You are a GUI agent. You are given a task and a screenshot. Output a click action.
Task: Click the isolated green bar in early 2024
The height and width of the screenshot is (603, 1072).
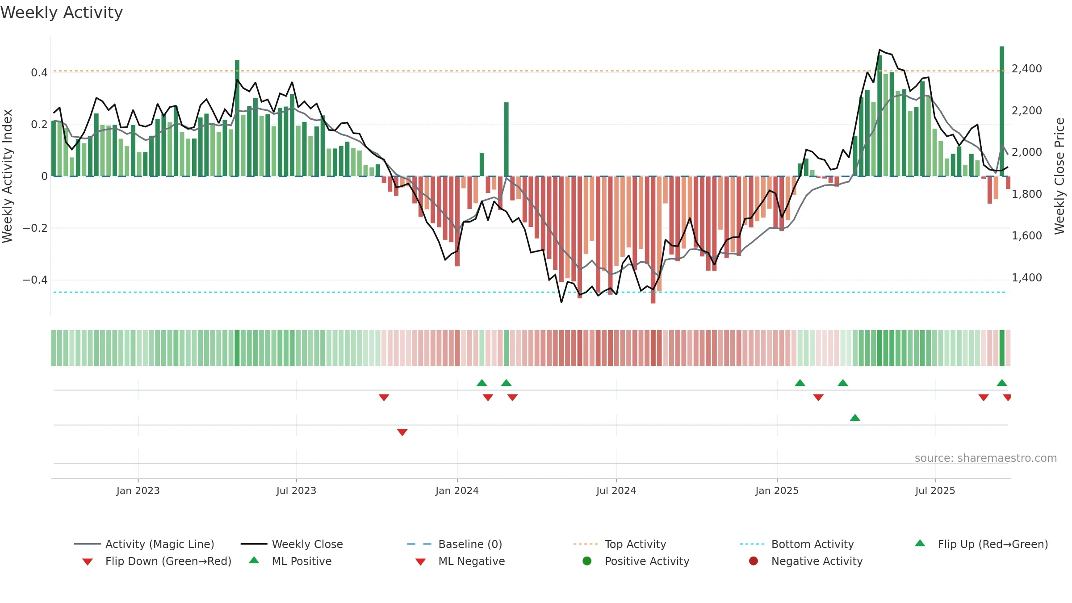tap(507, 139)
